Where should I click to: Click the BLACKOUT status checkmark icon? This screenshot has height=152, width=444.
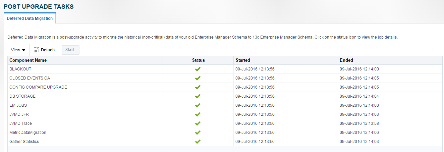(x=198, y=69)
